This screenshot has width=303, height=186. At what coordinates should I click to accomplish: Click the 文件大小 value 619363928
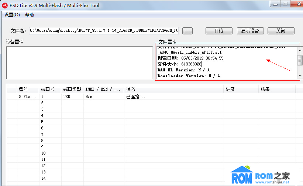[191, 64]
